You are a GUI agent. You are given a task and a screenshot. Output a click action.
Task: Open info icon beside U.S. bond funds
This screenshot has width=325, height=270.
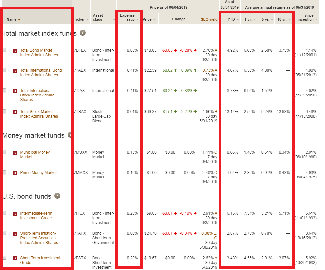coord(57,196)
